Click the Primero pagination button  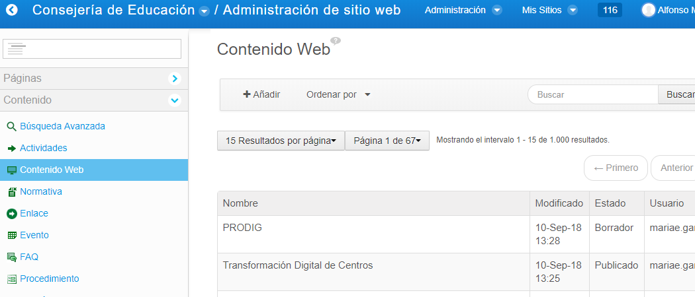click(x=616, y=168)
